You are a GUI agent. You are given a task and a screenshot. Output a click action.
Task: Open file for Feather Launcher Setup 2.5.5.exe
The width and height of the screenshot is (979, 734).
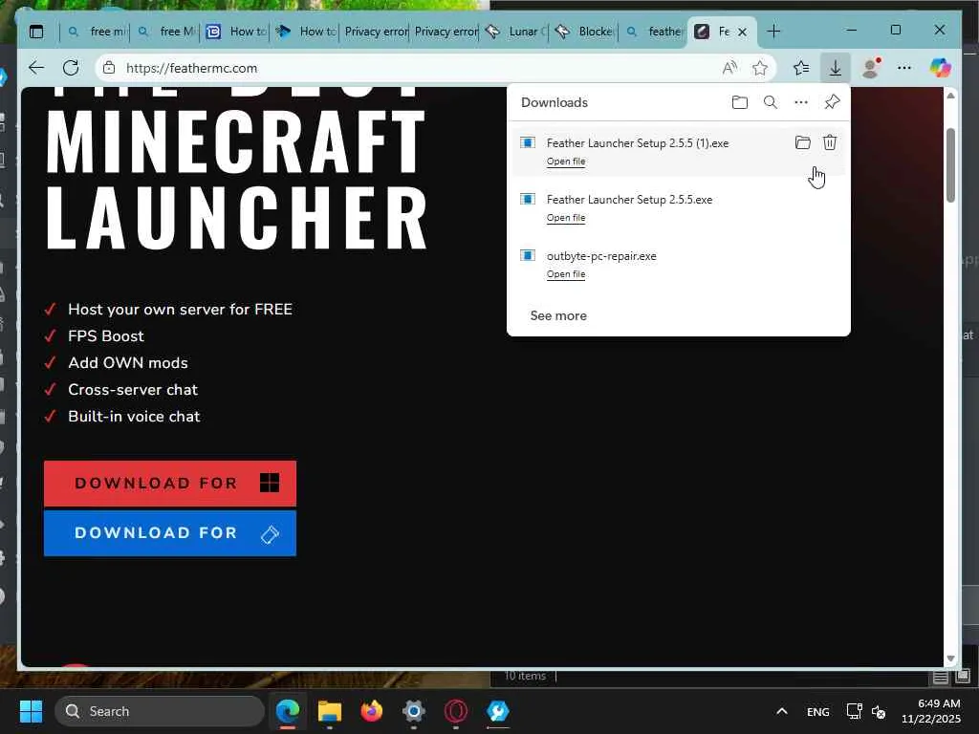(x=566, y=218)
